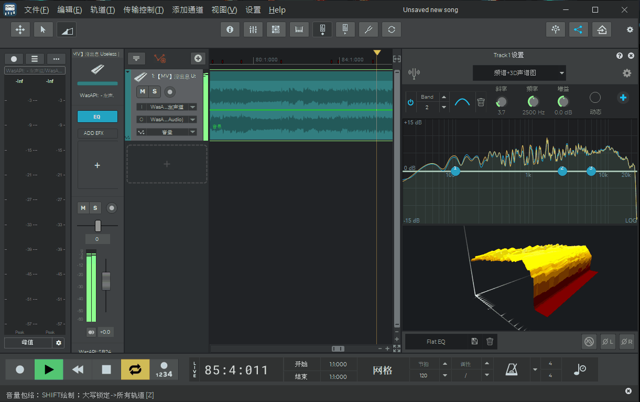Solo track 1 in the track header
This screenshot has width=640, height=402.
[x=154, y=92]
